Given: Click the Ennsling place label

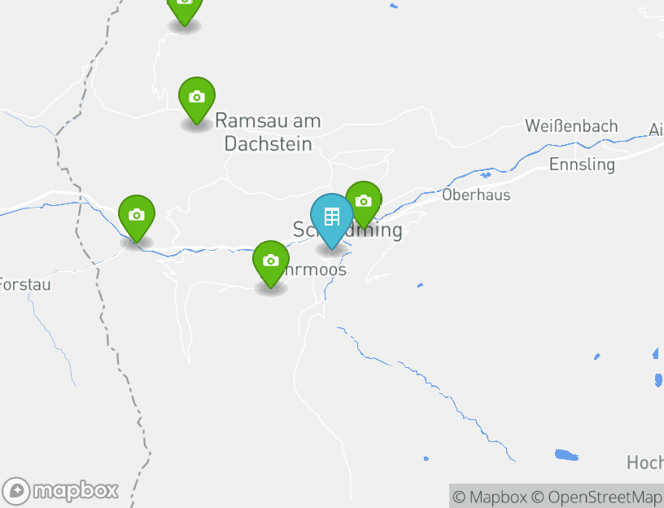Looking at the screenshot, I should 582,164.
